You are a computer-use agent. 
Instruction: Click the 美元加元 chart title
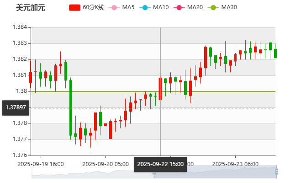coord(31,7)
